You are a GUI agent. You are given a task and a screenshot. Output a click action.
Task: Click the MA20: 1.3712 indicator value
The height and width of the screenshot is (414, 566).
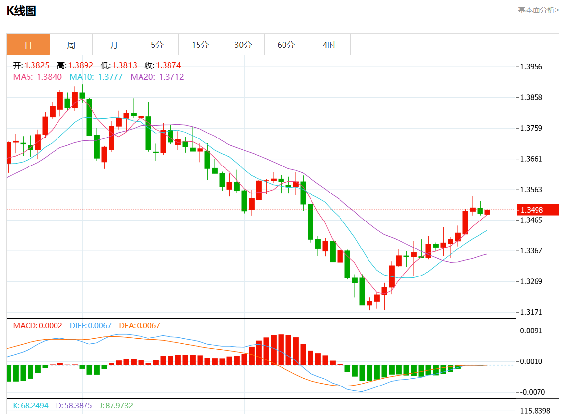pyautogui.click(x=157, y=77)
